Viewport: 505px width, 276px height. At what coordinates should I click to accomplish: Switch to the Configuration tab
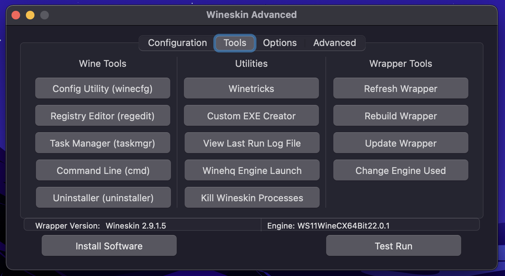click(x=177, y=43)
